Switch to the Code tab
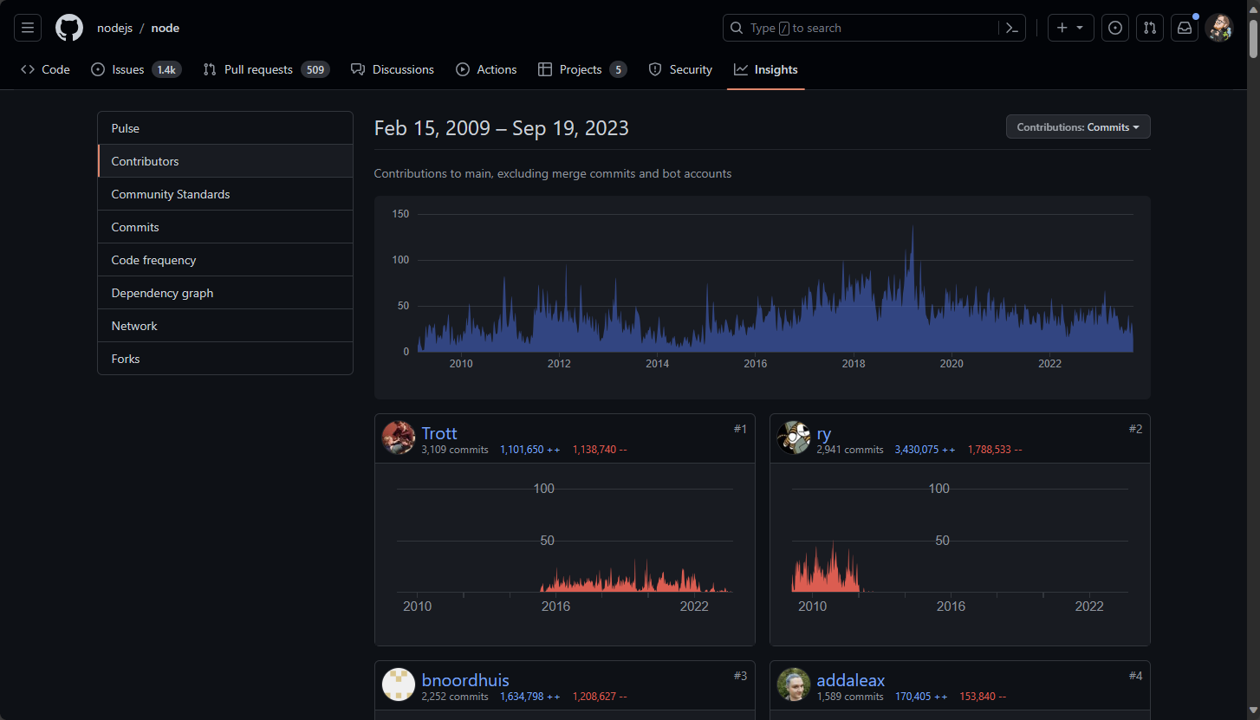 tap(45, 69)
